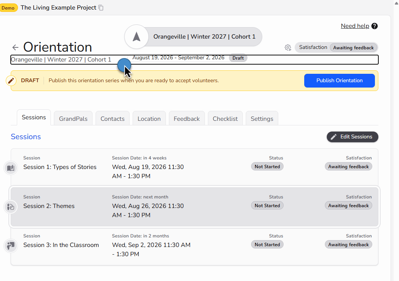Click the question mark help icon
The width and height of the screenshot is (399, 281).
(374, 26)
